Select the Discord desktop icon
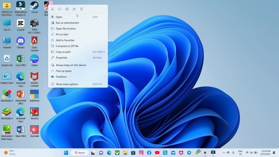This screenshot has height=157, width=279. [x=20, y=43]
